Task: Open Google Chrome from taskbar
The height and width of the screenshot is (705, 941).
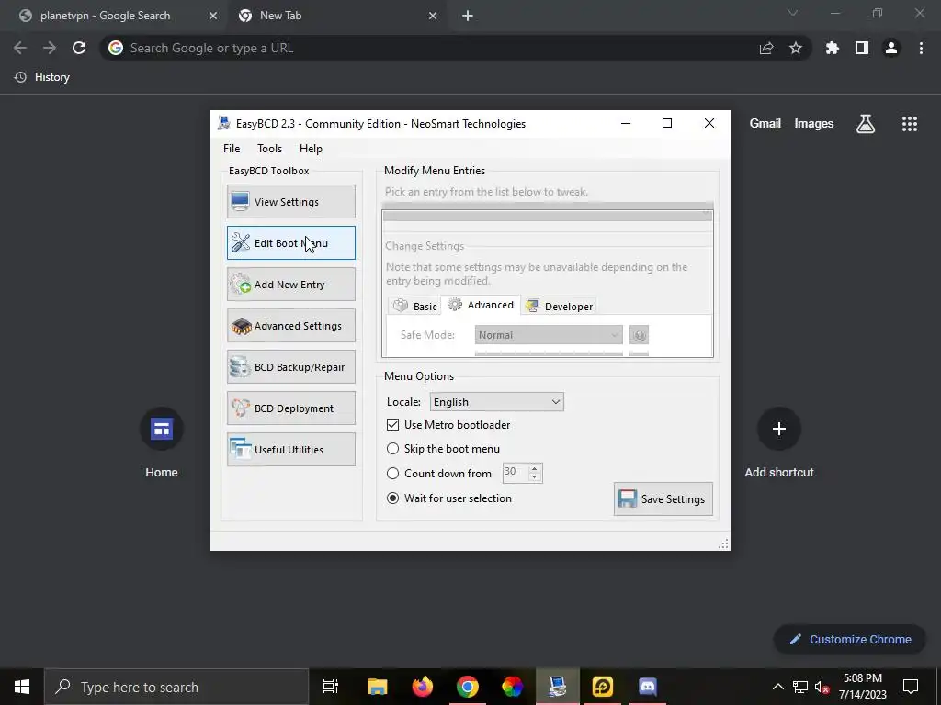Action: tap(468, 687)
